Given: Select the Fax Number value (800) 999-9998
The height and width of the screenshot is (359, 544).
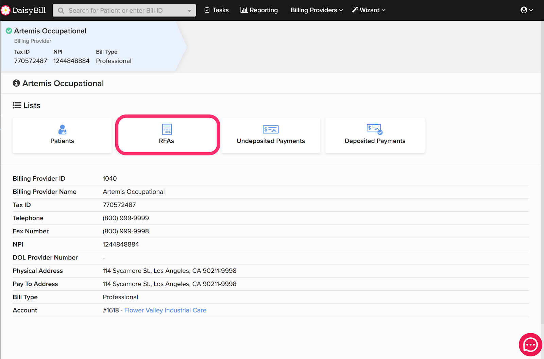Looking at the screenshot, I should tap(126, 231).
